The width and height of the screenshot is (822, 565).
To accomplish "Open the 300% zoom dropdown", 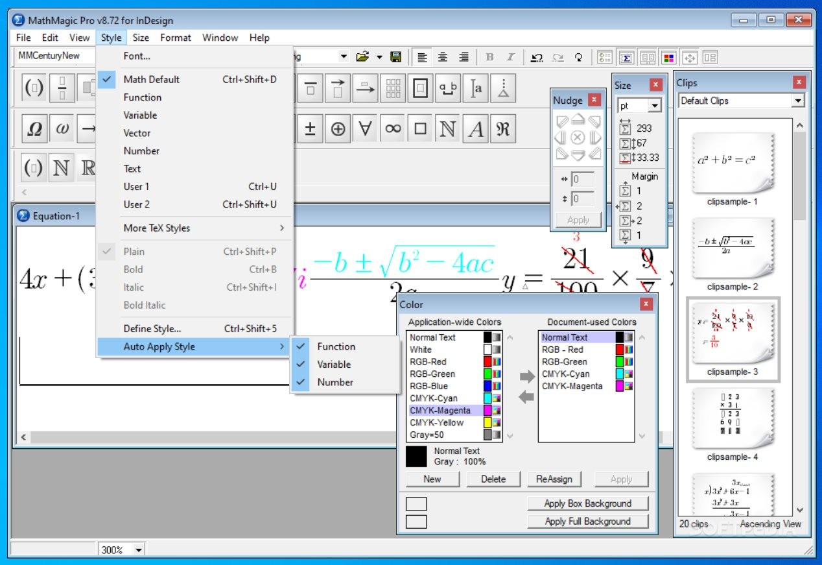I will point(139,550).
